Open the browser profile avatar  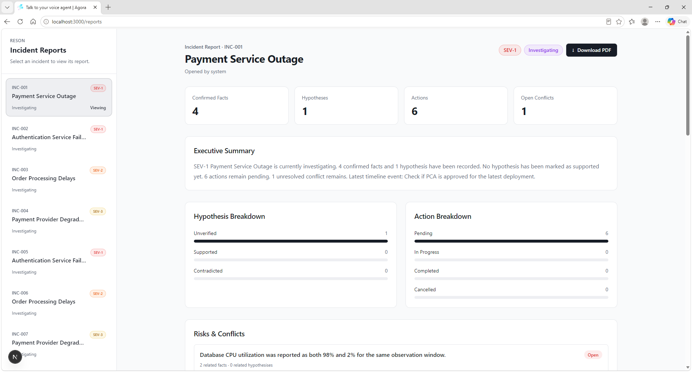coord(645,22)
